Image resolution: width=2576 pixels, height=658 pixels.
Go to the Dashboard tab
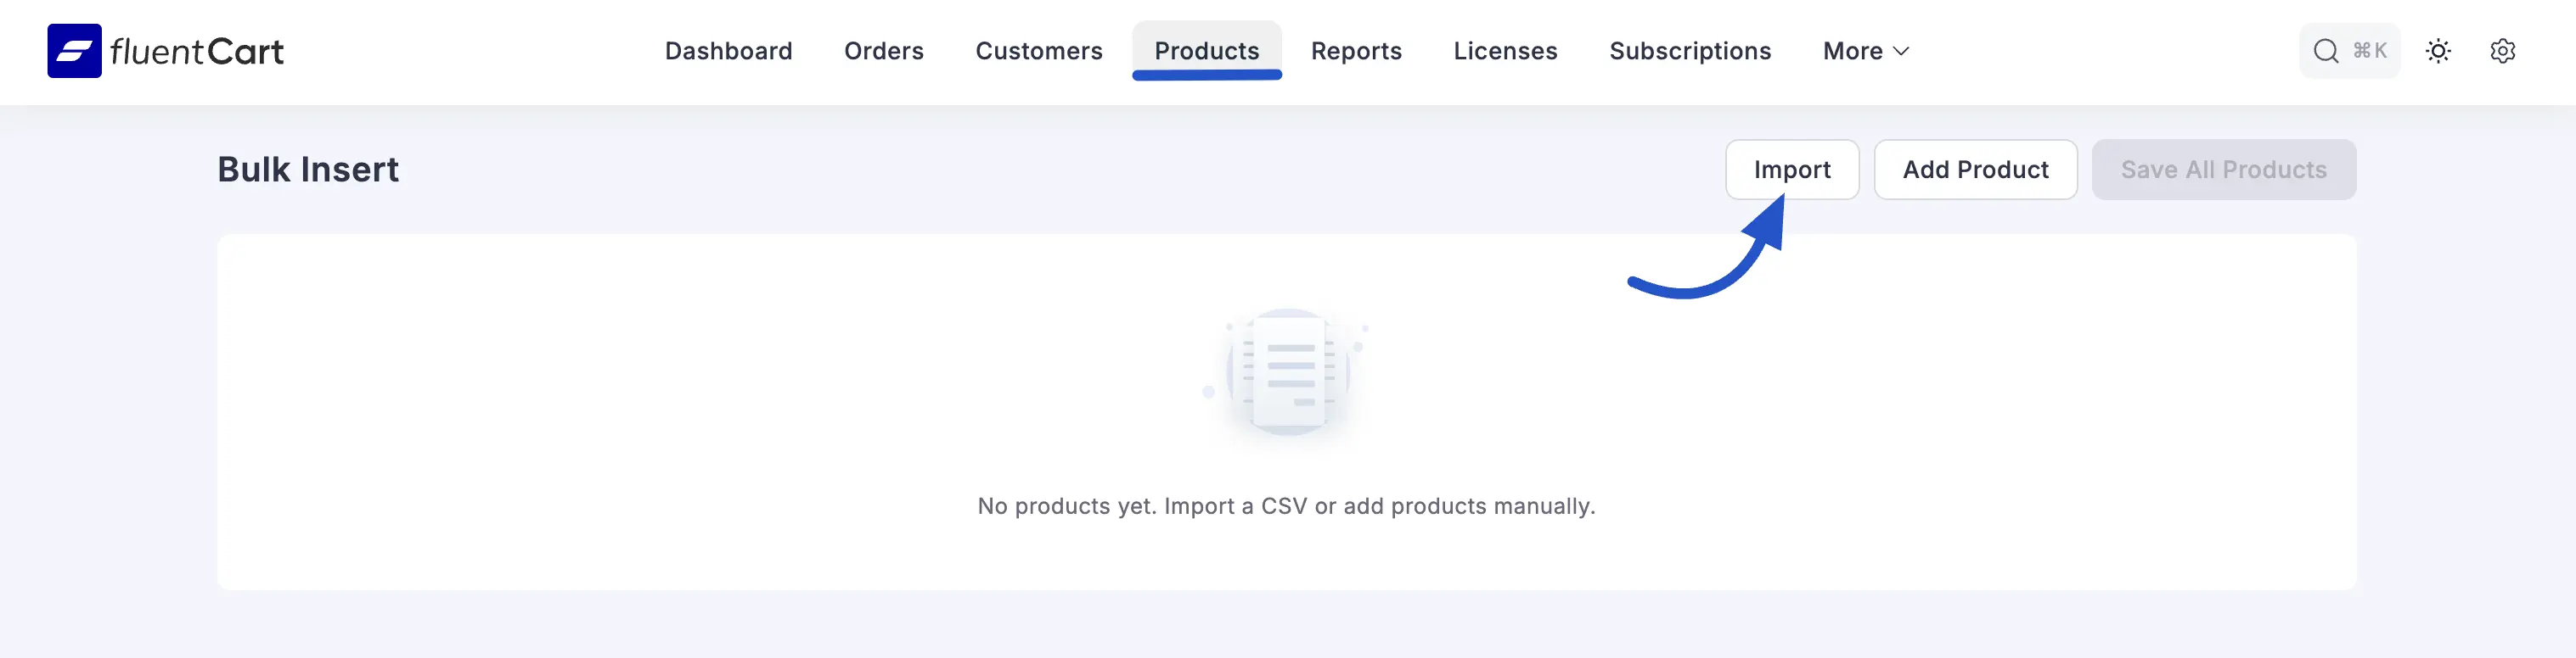click(x=728, y=51)
